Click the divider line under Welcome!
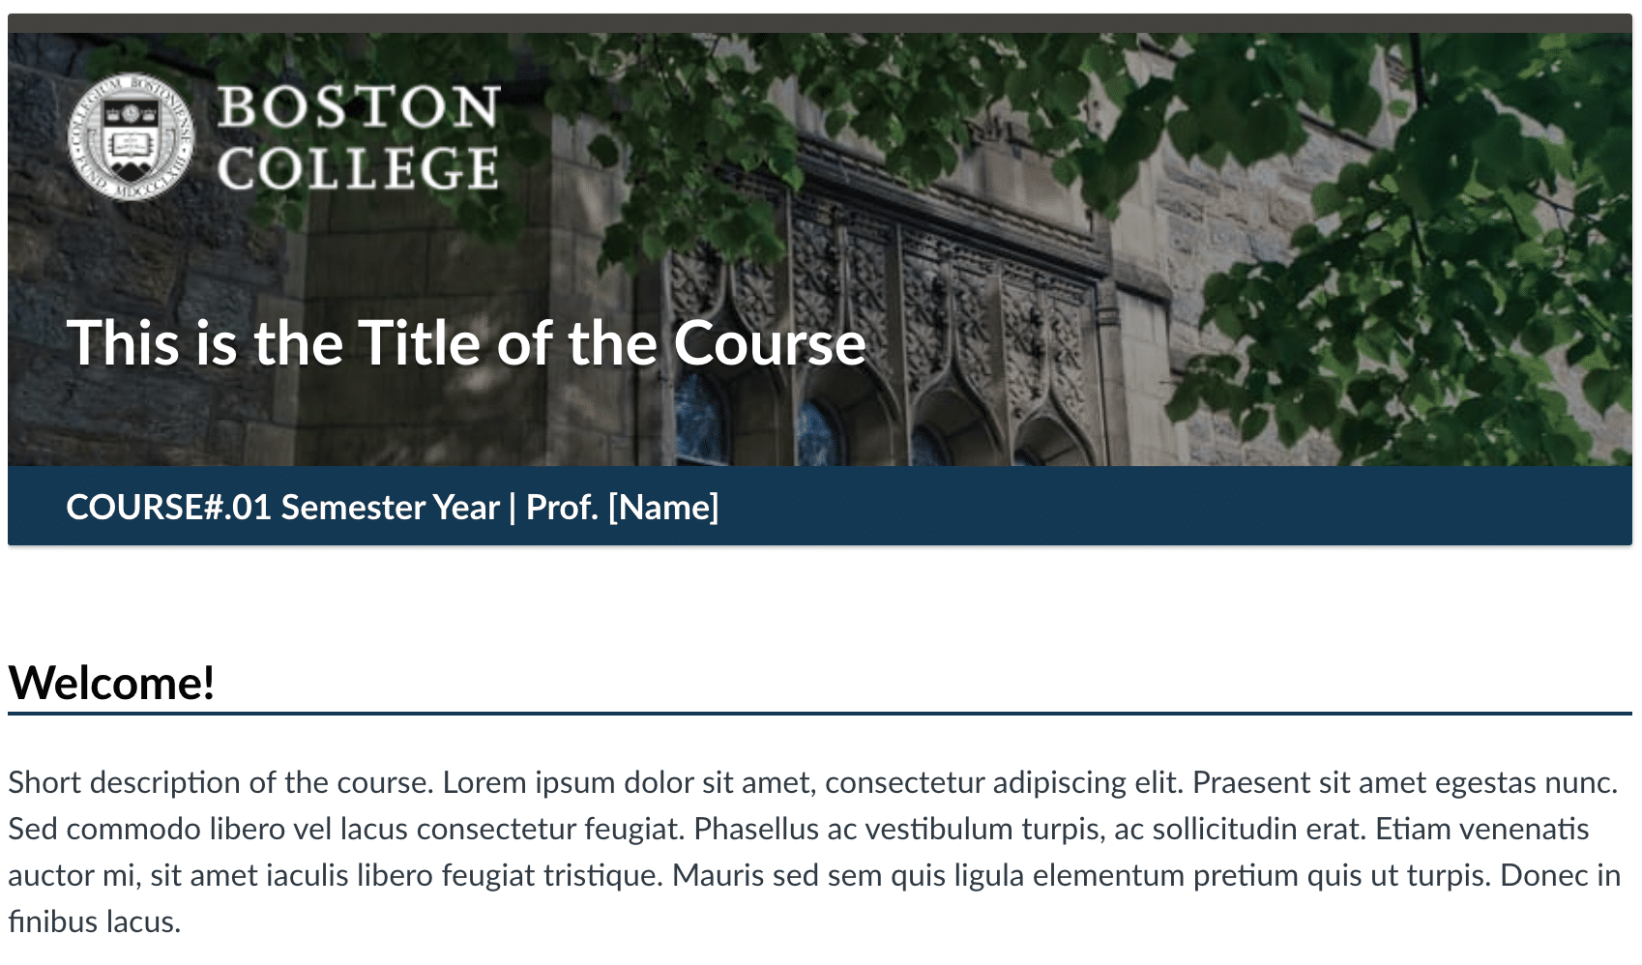Viewport: 1642px width, 965px height. coord(820,714)
